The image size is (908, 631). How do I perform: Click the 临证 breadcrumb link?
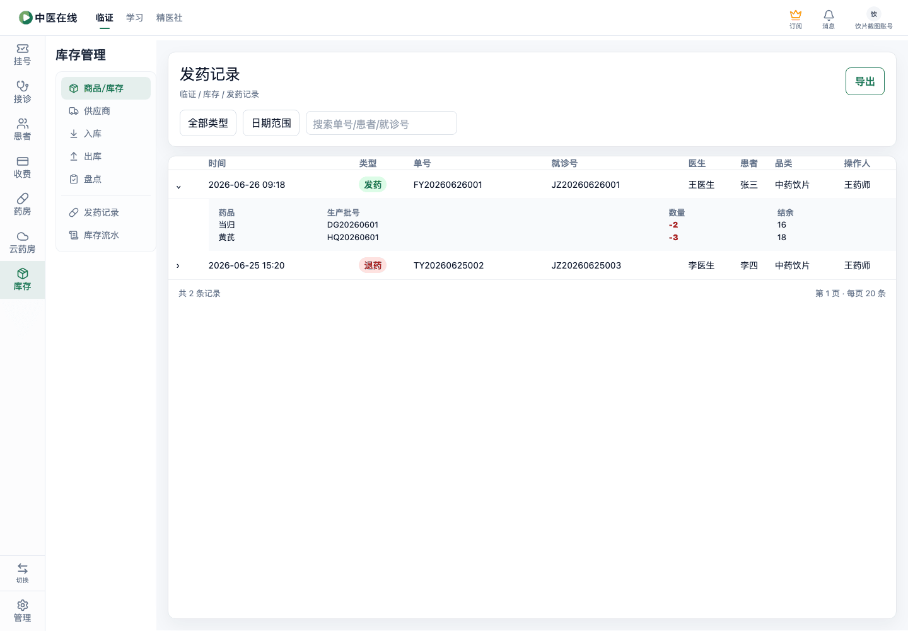tap(188, 94)
